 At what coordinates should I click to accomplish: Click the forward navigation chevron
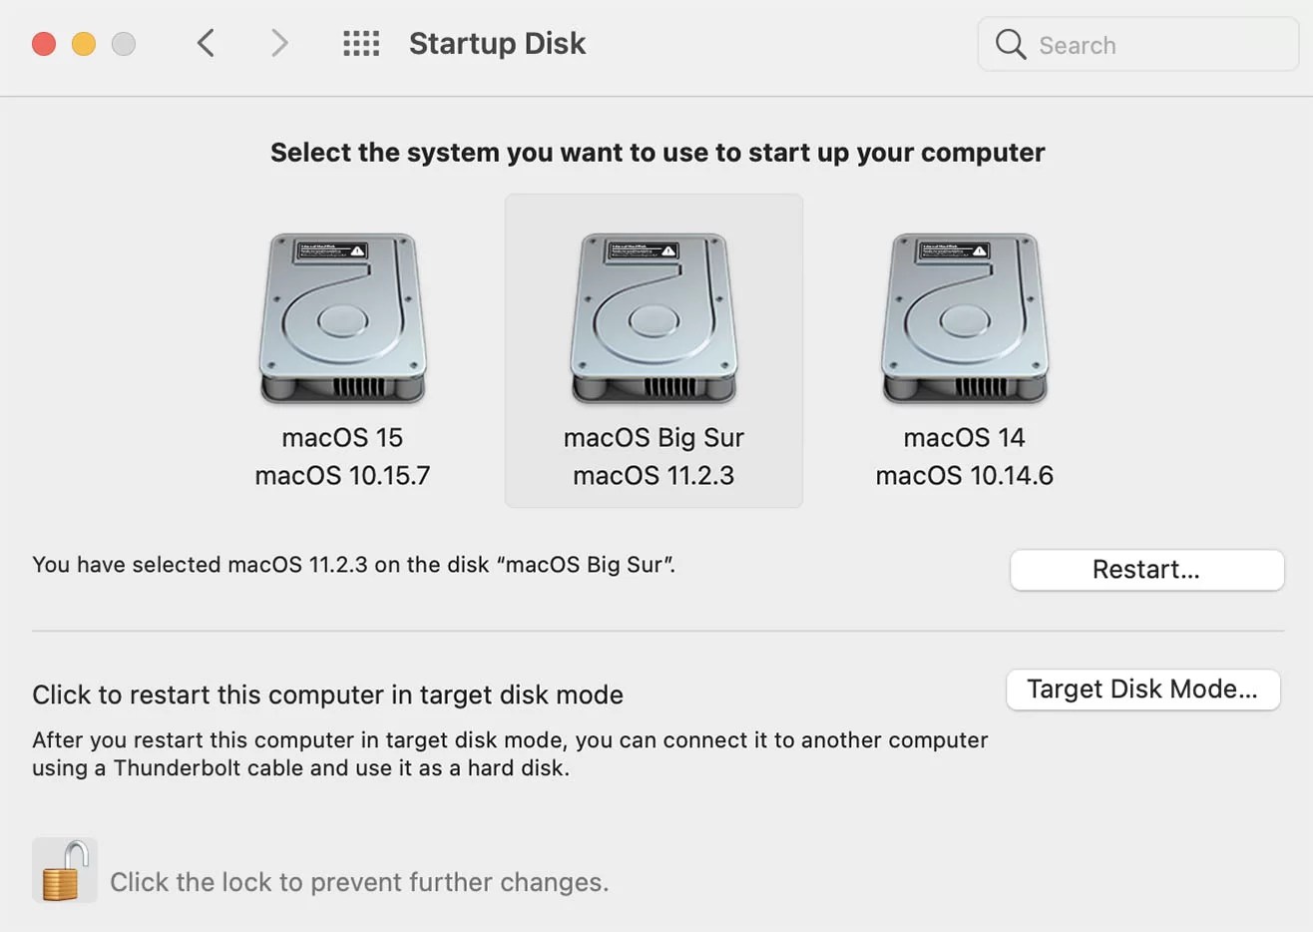coord(278,44)
